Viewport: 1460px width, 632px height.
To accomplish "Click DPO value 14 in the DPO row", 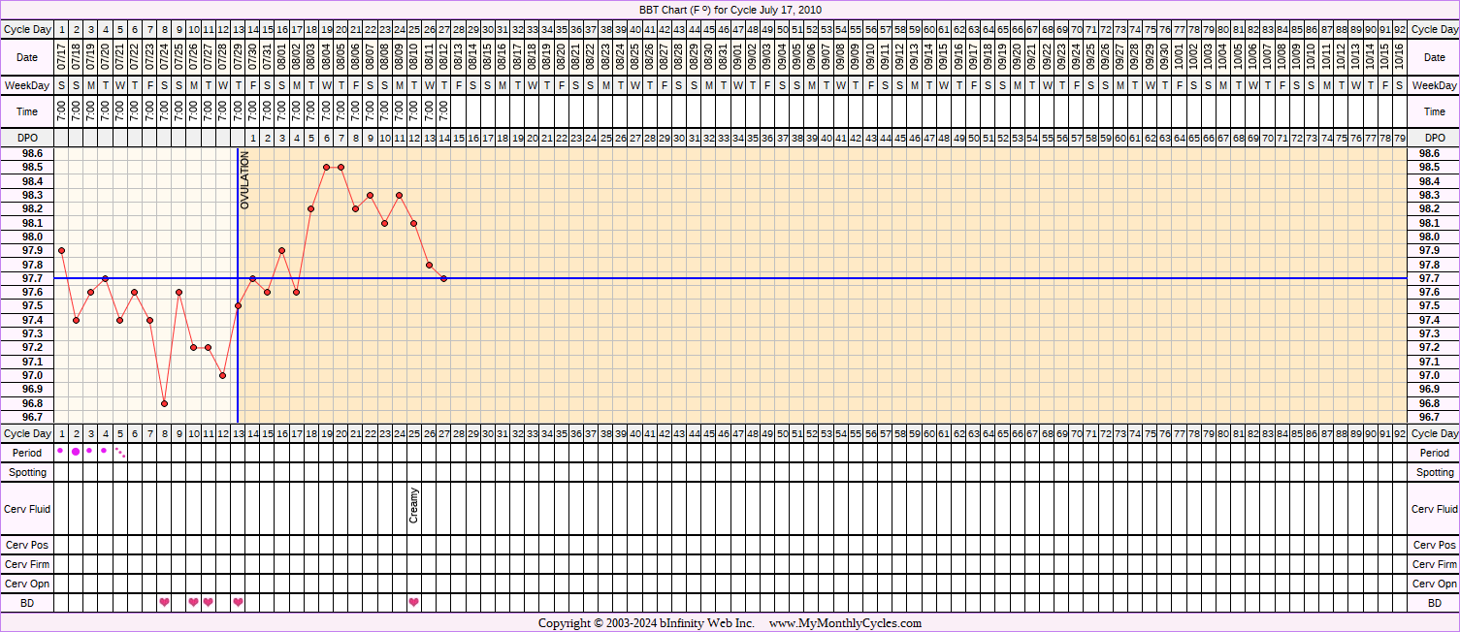I will (443, 139).
